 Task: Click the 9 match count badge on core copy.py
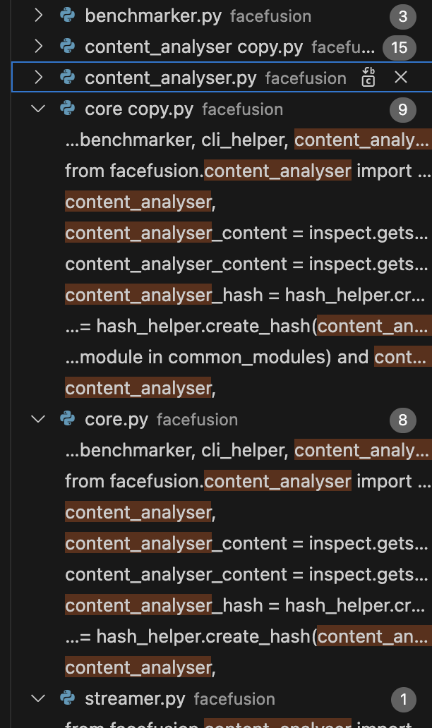(x=402, y=109)
